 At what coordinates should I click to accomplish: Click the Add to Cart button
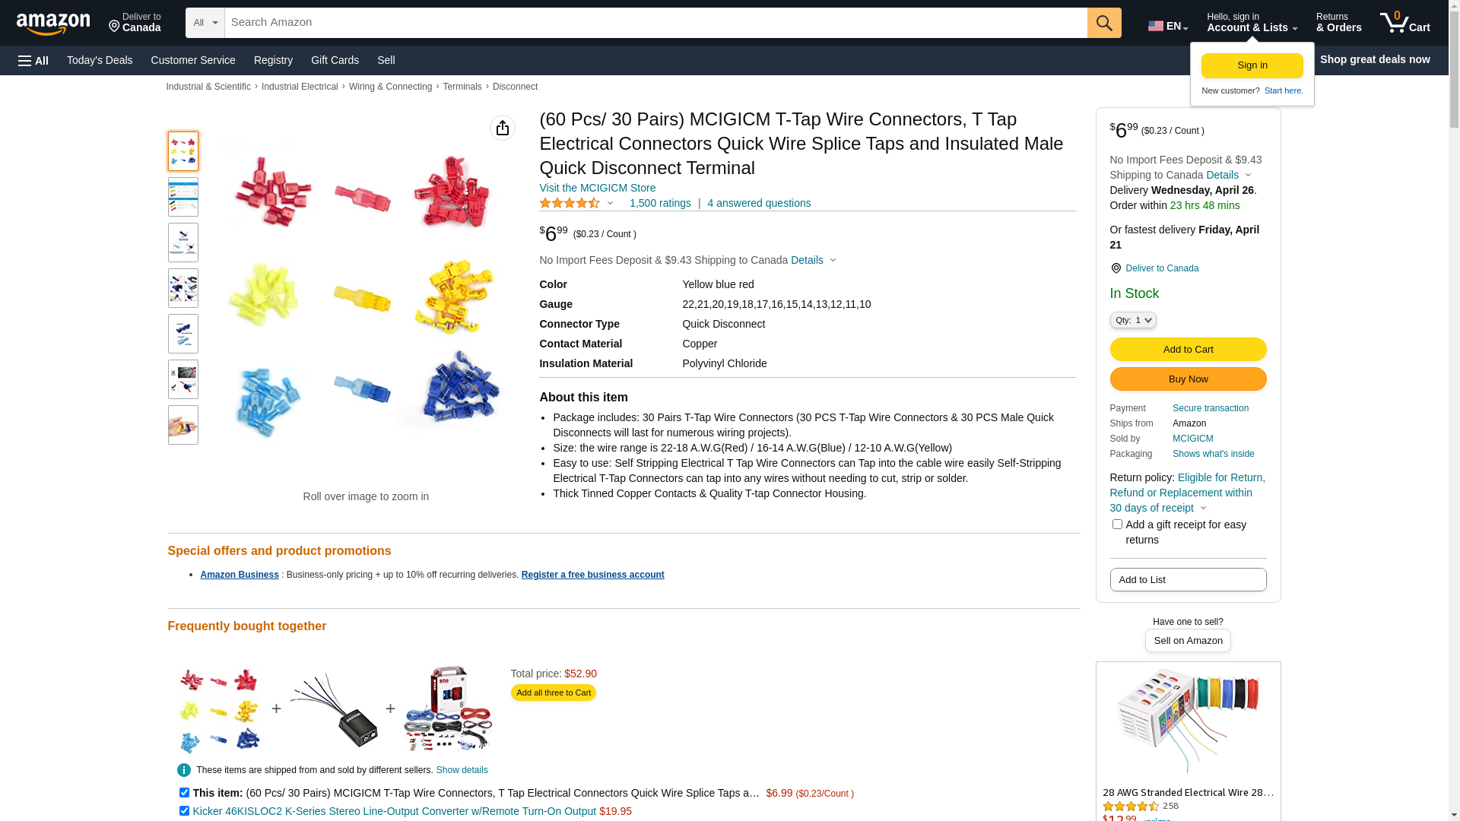click(1188, 350)
